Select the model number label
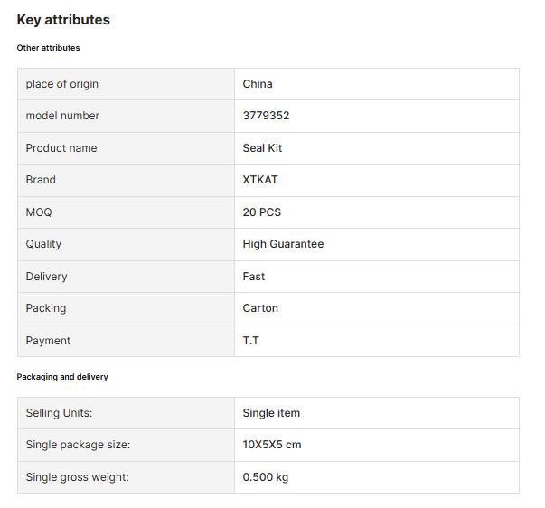The width and height of the screenshot is (545, 508). point(62,116)
